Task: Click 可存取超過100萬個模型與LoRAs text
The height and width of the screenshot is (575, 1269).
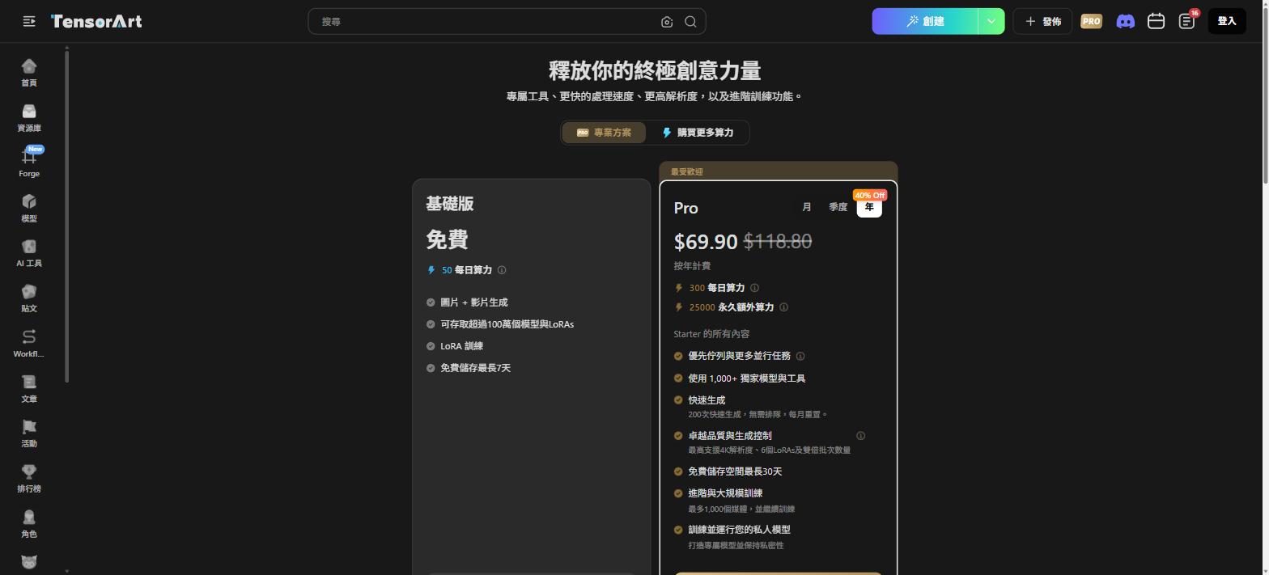Action: 507,324
